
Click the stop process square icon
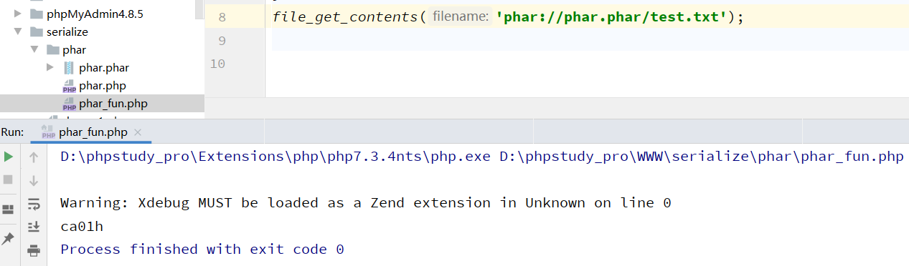(9, 180)
